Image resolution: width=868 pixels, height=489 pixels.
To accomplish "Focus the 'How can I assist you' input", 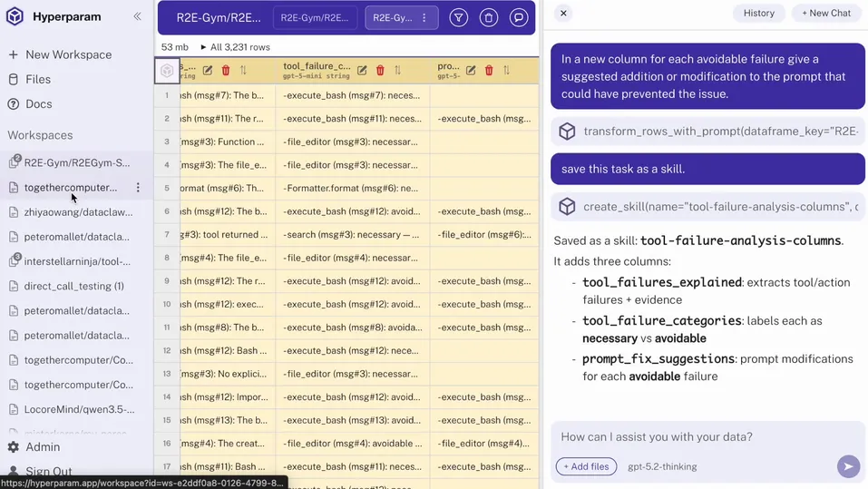I will [x=689, y=436].
